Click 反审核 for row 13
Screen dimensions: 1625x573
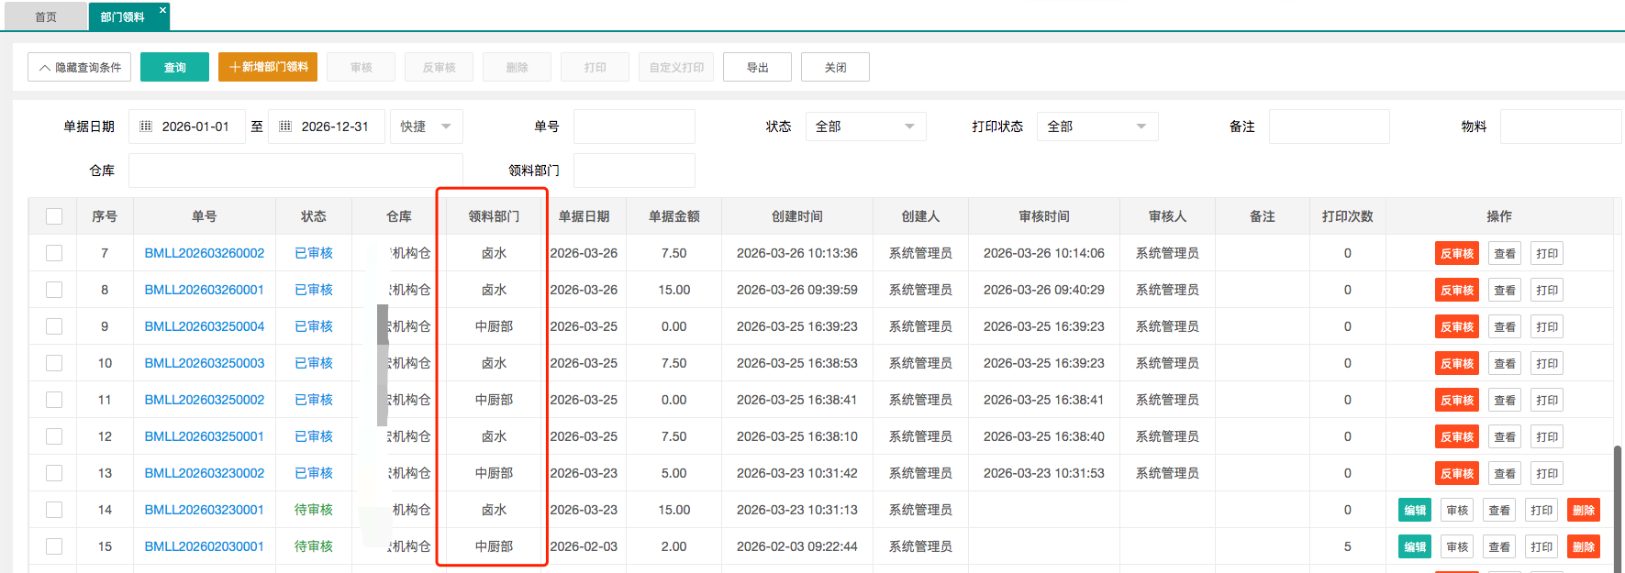[1457, 474]
